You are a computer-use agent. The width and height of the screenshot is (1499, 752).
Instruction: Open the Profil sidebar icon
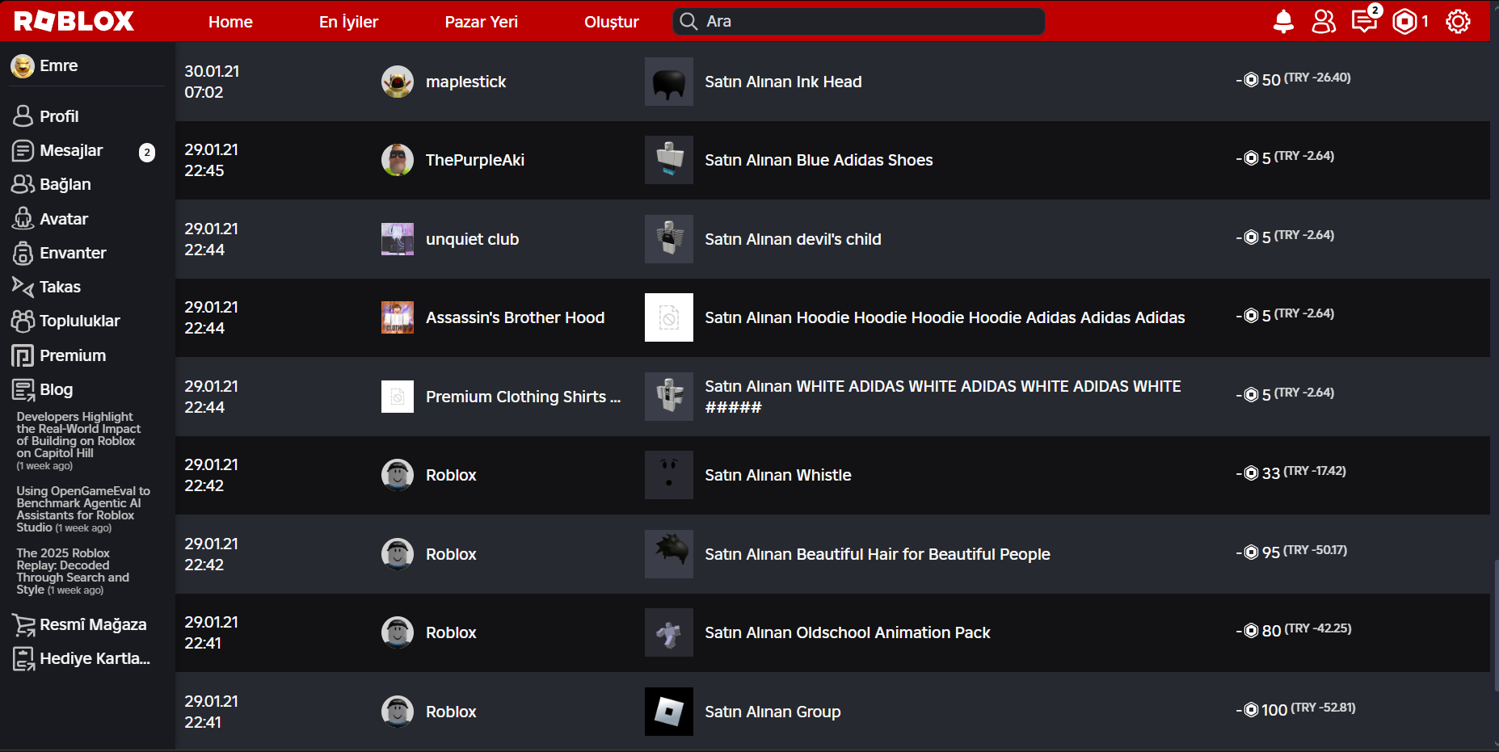pos(23,116)
